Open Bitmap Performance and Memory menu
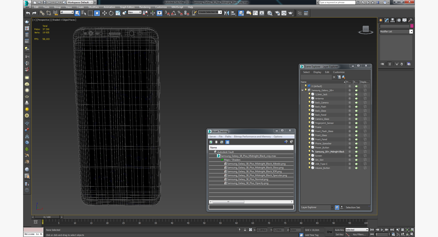 [x=252, y=137]
